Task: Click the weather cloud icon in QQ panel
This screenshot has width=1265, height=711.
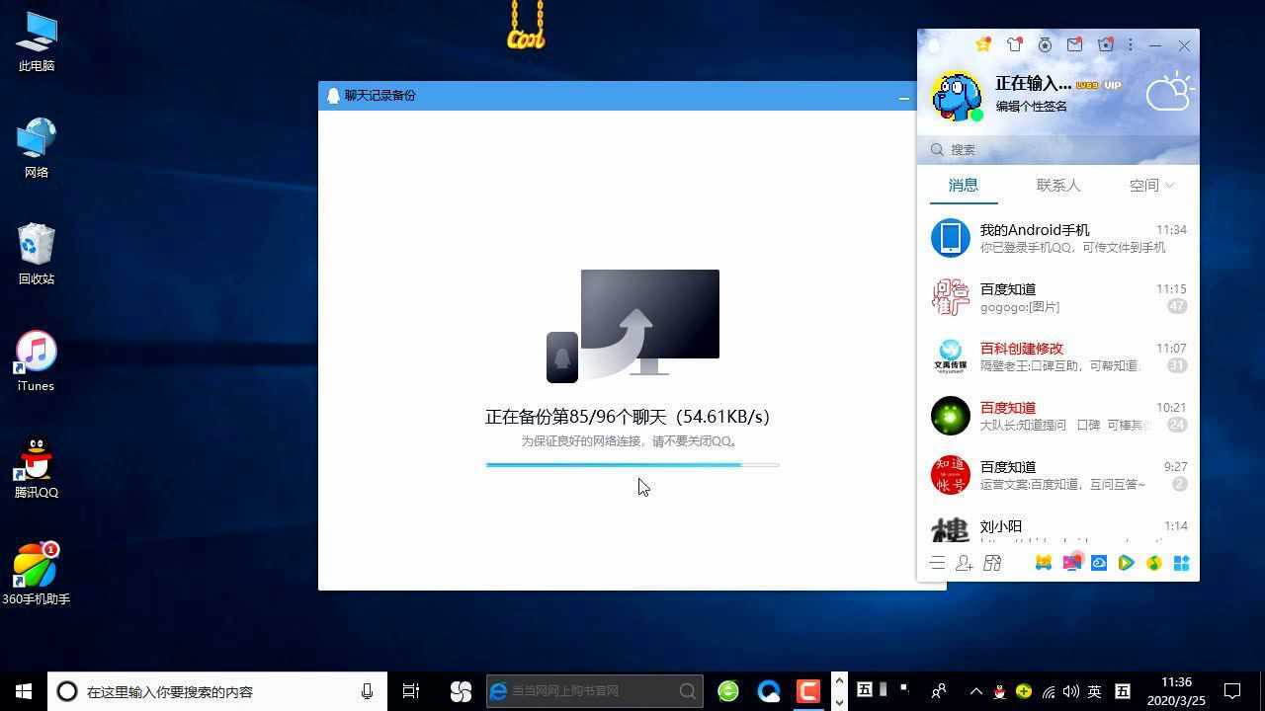Action: (1170, 91)
